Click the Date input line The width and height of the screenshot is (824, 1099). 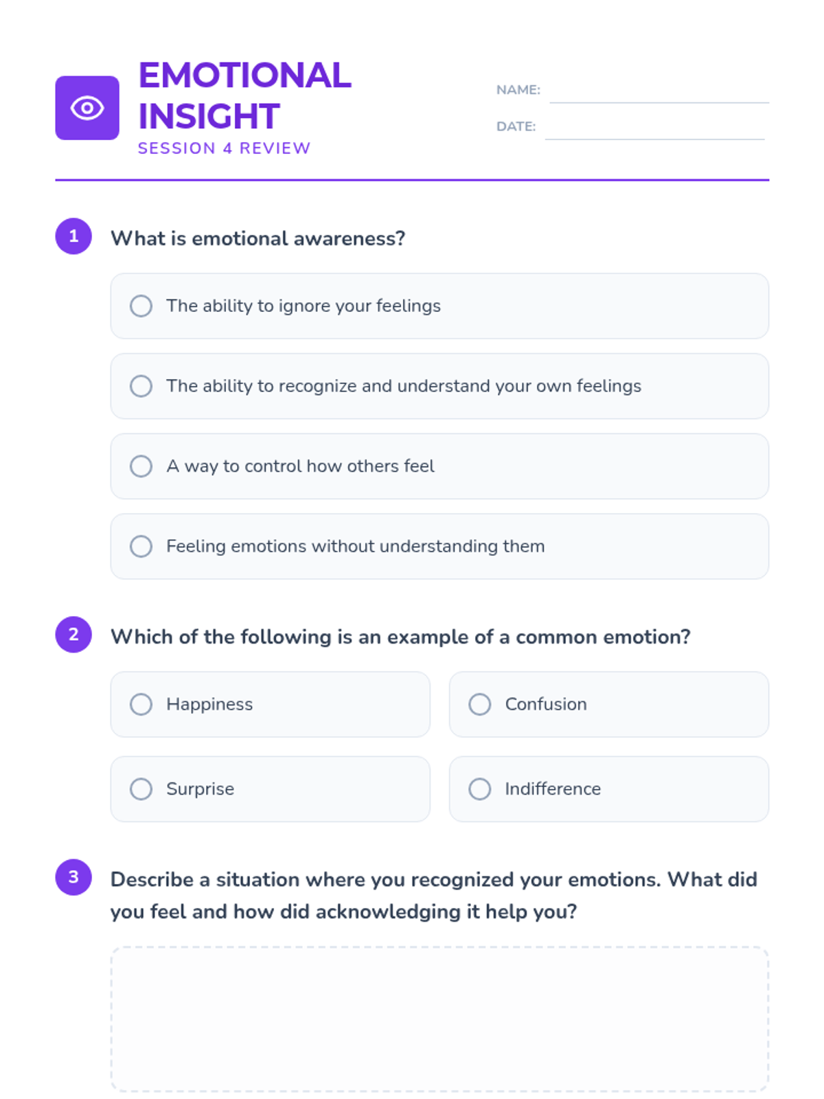(x=654, y=129)
